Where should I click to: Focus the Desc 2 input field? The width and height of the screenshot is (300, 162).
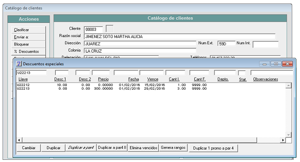pyautogui.click(x=83, y=73)
